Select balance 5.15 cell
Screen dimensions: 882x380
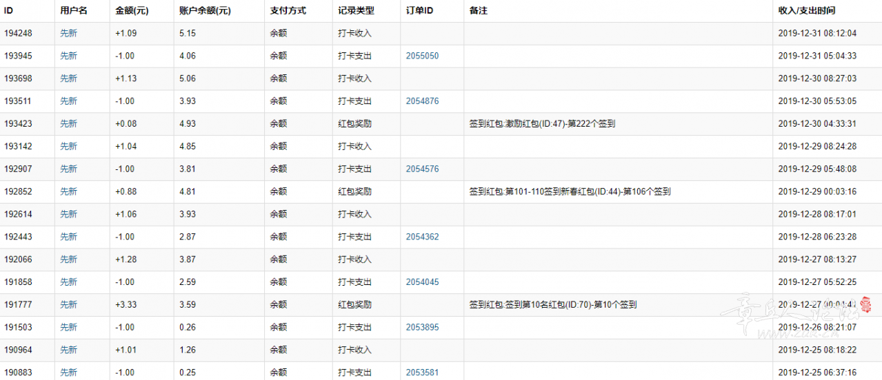[188, 33]
